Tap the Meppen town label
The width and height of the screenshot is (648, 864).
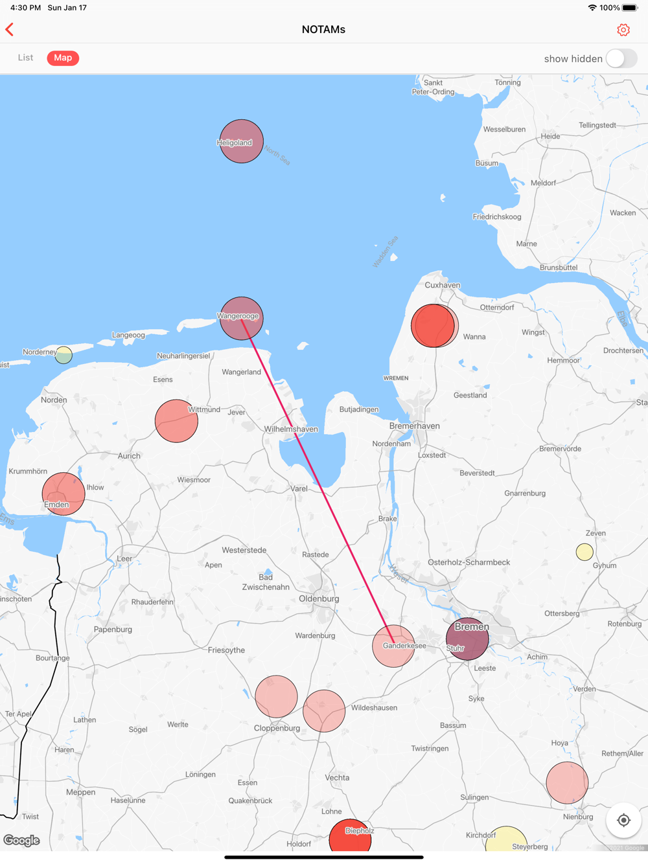(x=80, y=792)
